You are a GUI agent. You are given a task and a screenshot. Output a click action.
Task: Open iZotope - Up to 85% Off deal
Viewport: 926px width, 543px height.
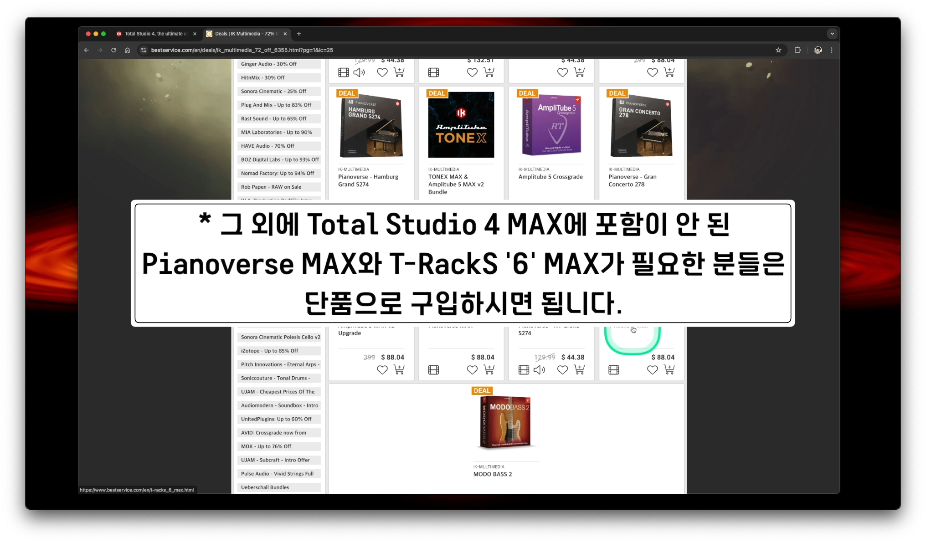coord(279,351)
